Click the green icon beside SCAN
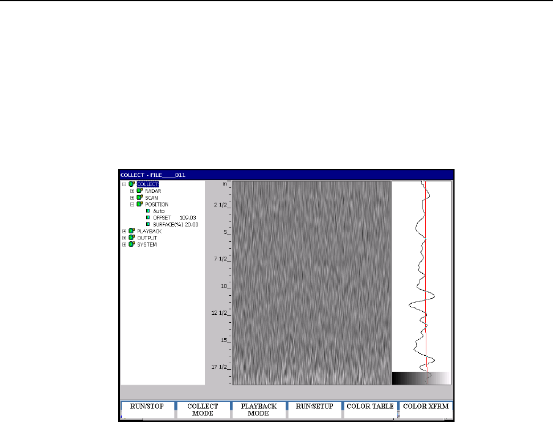 click(139, 197)
